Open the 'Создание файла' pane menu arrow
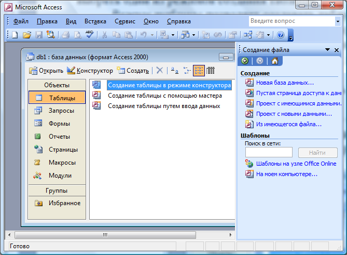Screen dimensions: 347x255 click(328, 50)
